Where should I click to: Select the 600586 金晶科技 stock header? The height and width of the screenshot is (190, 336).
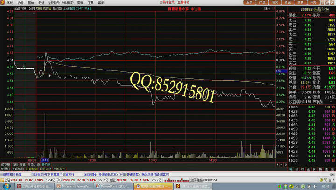point(310,8)
